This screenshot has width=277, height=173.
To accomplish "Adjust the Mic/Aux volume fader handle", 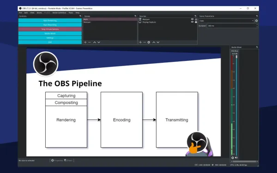I will click(236, 57).
